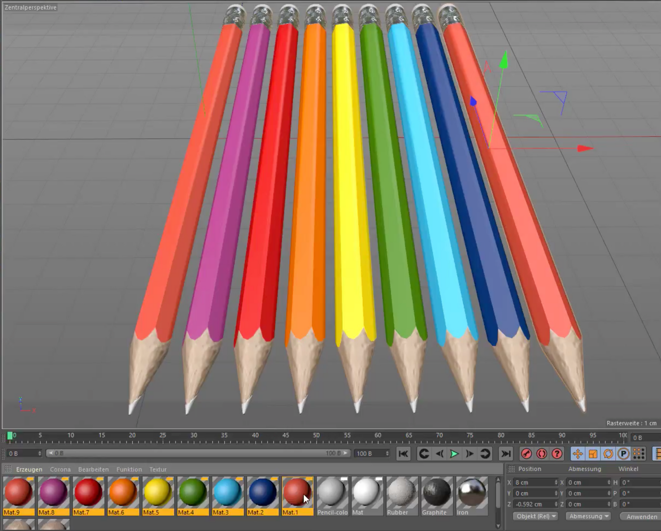Go to previous keyframe
661x531 pixels.
coord(424,454)
